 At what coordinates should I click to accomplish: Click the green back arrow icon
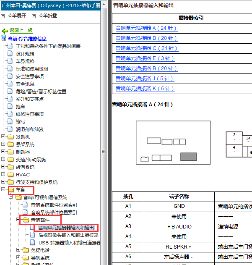pyautogui.click(x=5, y=31)
